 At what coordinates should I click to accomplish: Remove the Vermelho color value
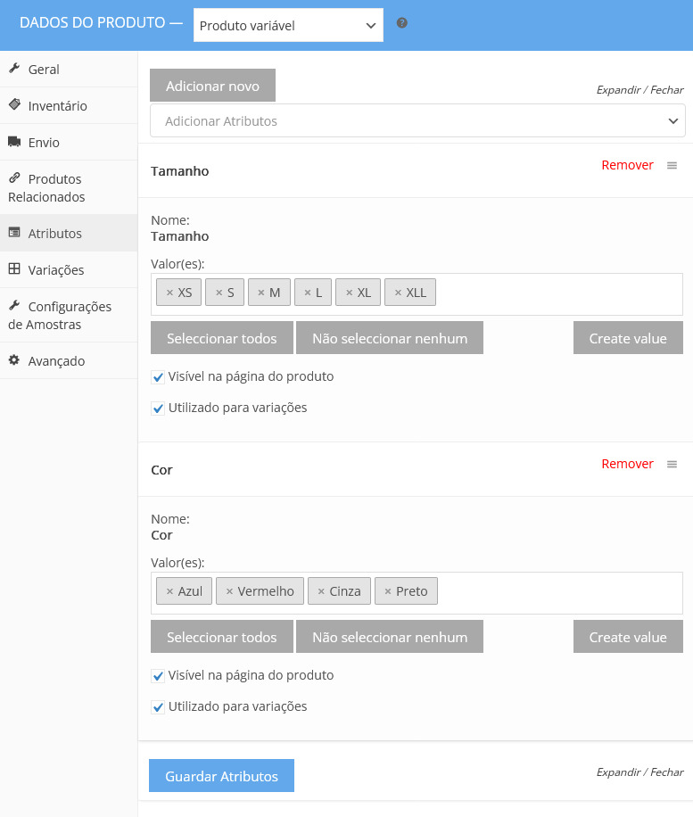pos(229,591)
